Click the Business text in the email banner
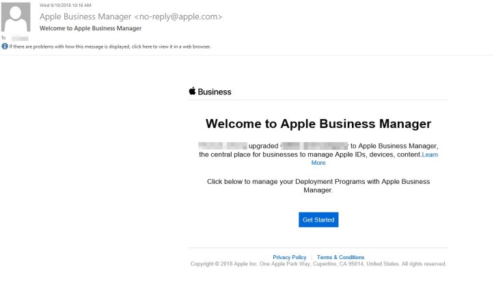494x292 pixels. (215, 92)
